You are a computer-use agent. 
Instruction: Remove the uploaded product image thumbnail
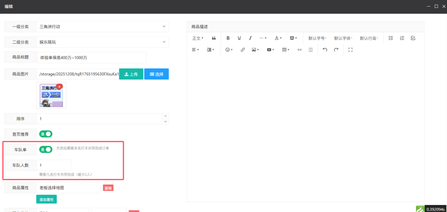click(59, 86)
